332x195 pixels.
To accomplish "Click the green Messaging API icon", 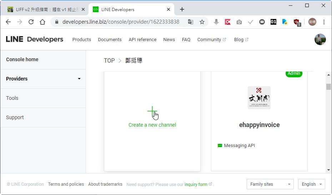I will pos(220,146).
